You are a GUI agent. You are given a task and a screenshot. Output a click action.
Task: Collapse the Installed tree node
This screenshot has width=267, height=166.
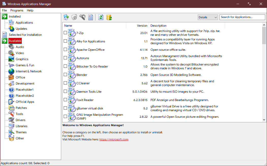click(4, 16)
